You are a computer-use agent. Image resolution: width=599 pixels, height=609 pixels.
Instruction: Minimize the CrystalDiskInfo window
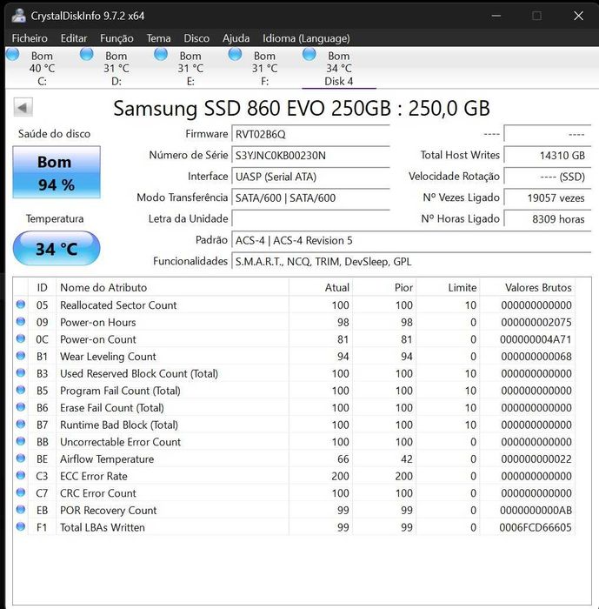pyautogui.click(x=496, y=16)
